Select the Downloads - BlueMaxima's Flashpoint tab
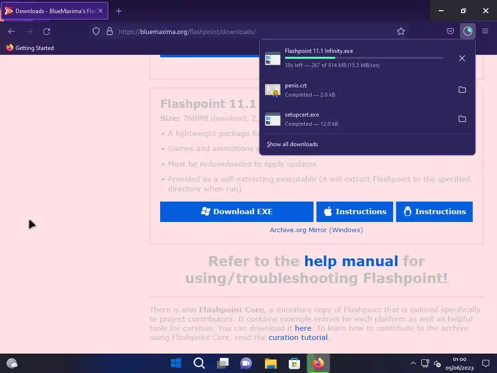Viewport: 497px width, 373px height. pyautogui.click(x=55, y=11)
